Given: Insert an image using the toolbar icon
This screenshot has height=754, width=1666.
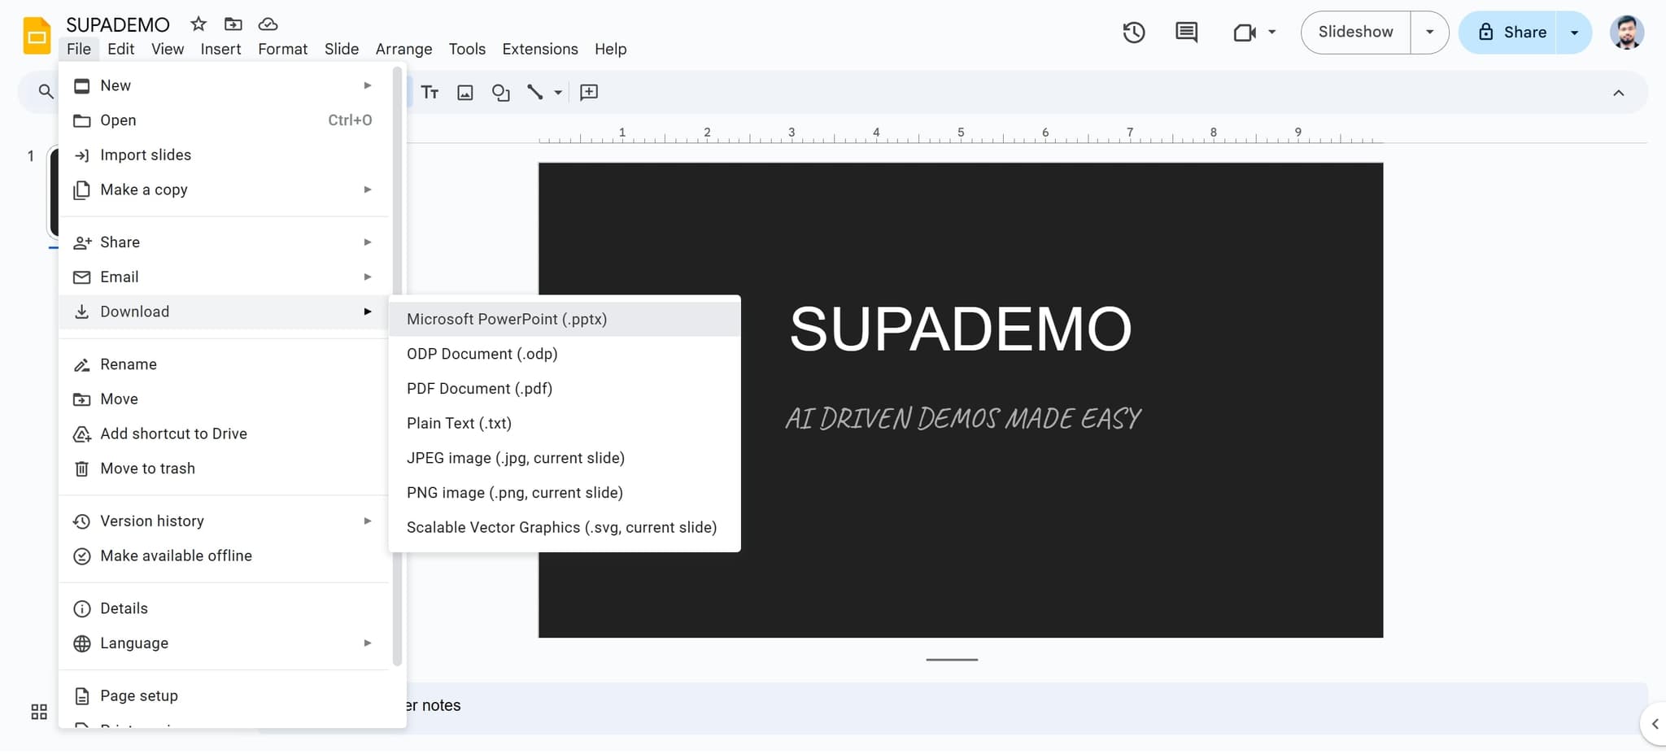Looking at the screenshot, I should [x=464, y=92].
